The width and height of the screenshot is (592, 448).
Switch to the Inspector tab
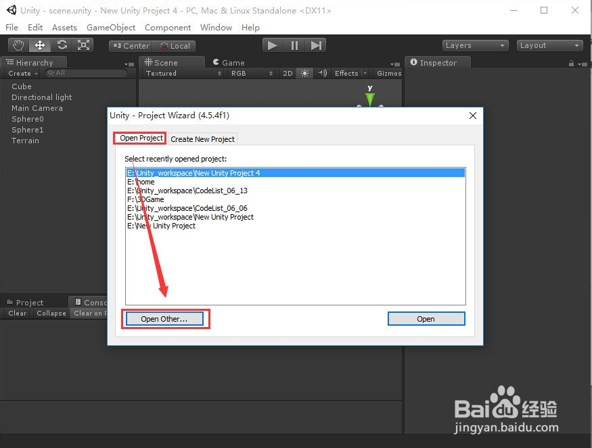point(438,63)
